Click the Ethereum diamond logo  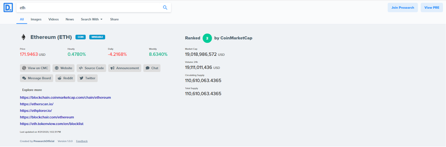coord(23,37)
